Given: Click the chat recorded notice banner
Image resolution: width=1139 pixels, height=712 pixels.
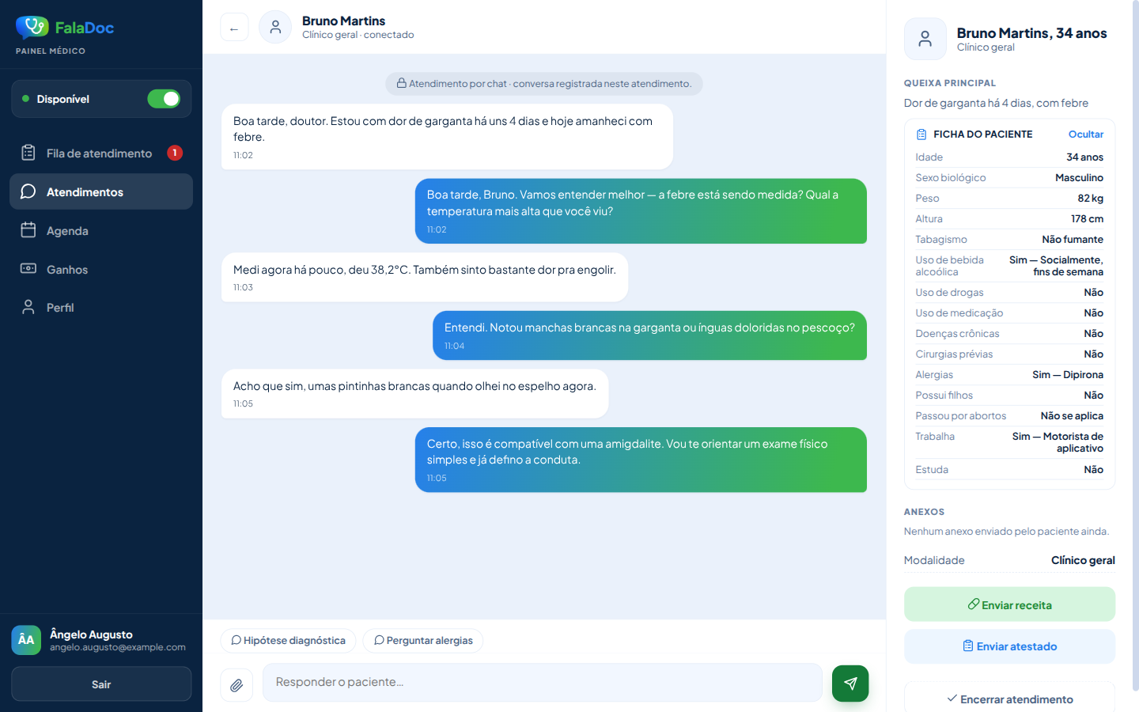Looking at the screenshot, I should [544, 84].
